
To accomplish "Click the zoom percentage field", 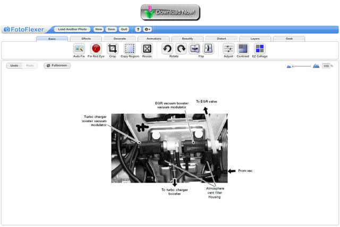I will [x=326, y=66].
